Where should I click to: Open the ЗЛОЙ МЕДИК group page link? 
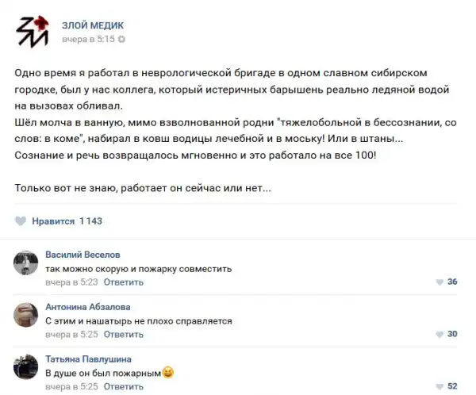coord(92,25)
